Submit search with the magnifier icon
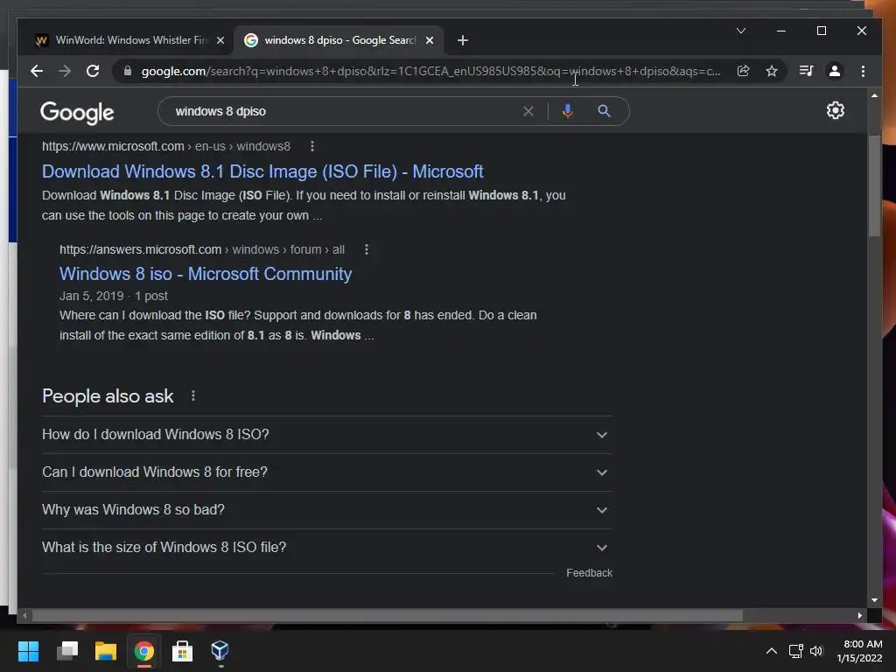Screen dimensions: 896x672 point(604,111)
